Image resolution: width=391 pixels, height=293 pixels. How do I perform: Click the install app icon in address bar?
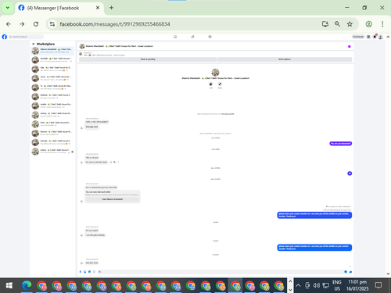click(325, 24)
